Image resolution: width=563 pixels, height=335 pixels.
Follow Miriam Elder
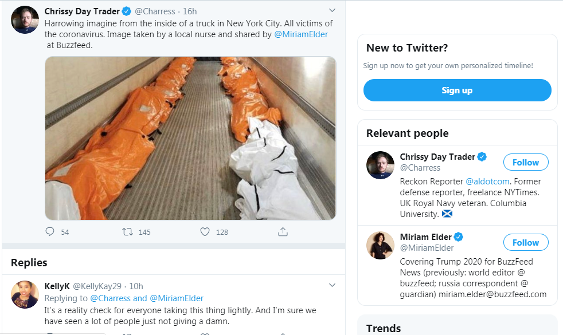click(525, 243)
